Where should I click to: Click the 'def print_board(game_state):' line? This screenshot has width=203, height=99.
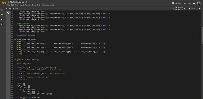click(x=25, y=40)
